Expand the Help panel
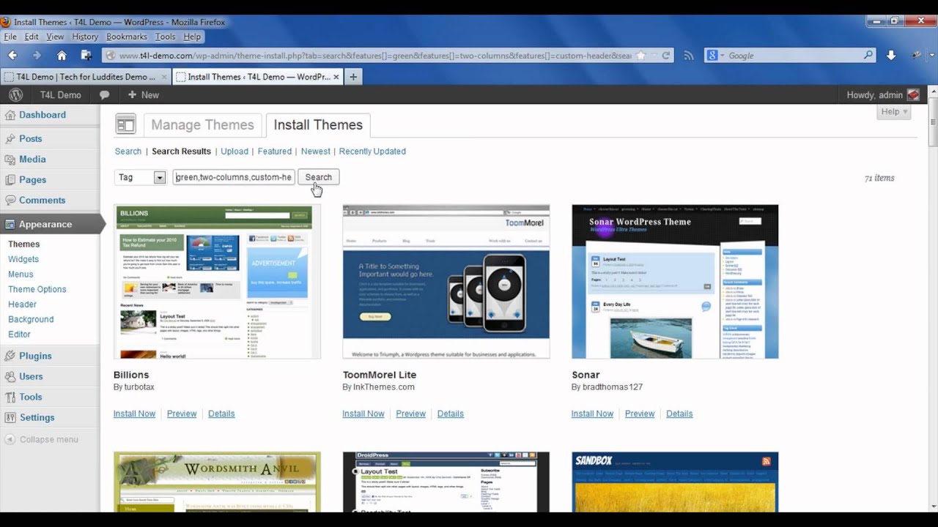This screenshot has width=938, height=527. point(895,111)
